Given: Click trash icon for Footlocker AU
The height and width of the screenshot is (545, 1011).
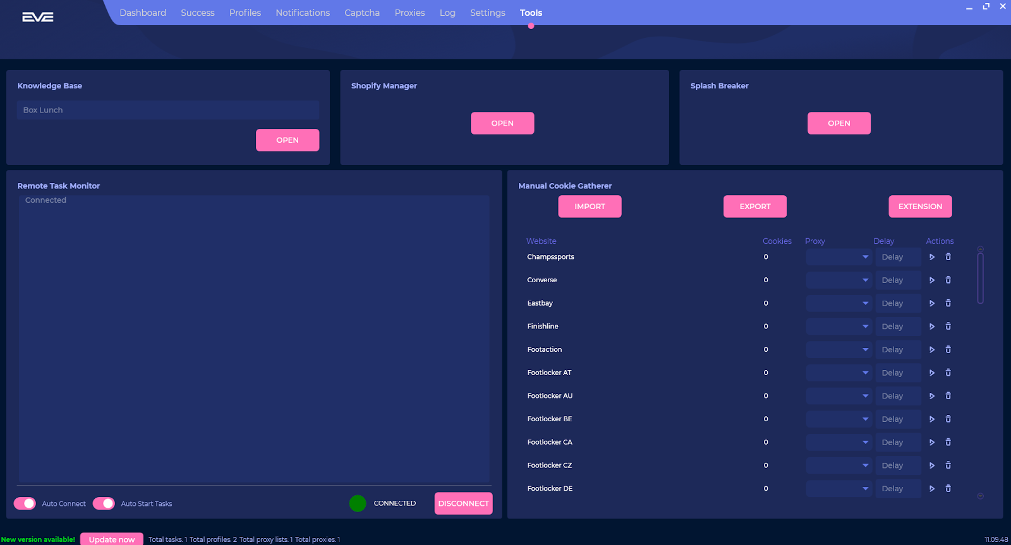Looking at the screenshot, I should click(x=948, y=396).
